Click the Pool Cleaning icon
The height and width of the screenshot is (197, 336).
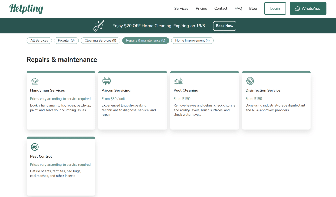tap(178, 81)
